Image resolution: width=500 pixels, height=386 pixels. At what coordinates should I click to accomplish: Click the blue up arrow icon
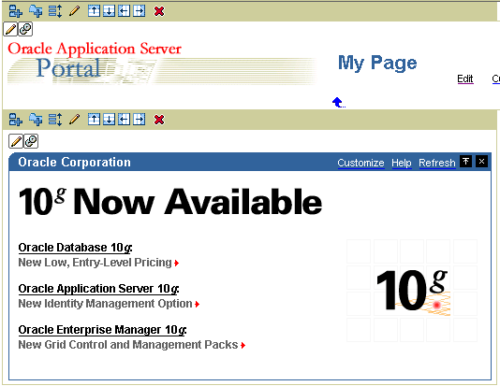(338, 103)
